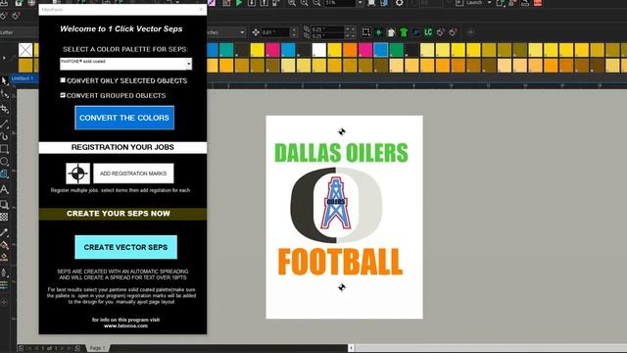This screenshot has width=627, height=353.
Task: Adjust the duplicate distance spinner arrows
Action: pos(350,32)
